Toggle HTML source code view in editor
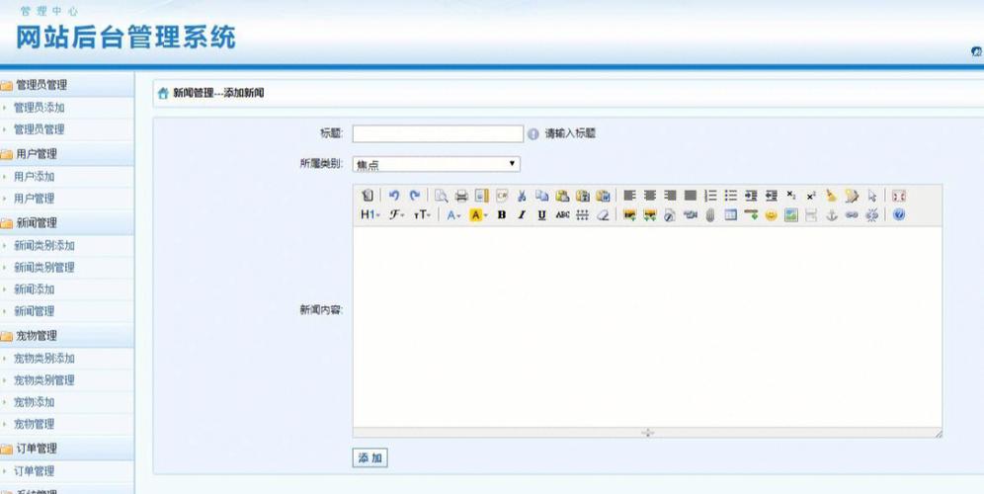Screen dimensions: 984x494 pos(369,196)
